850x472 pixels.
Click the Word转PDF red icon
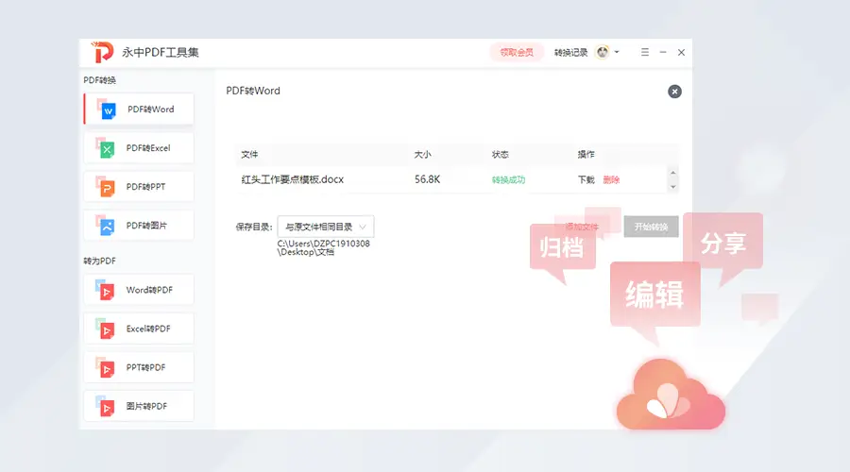click(106, 290)
